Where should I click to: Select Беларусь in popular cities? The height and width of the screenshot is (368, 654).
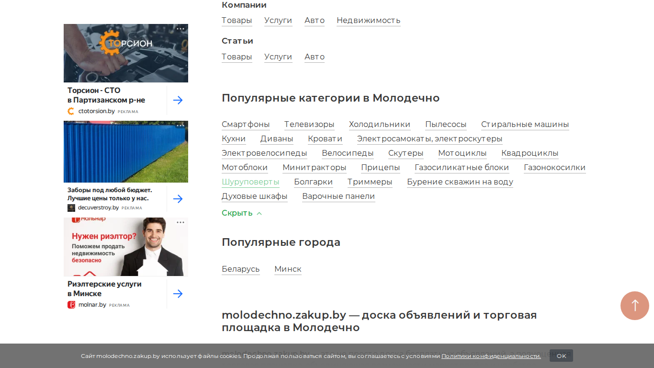click(241, 269)
